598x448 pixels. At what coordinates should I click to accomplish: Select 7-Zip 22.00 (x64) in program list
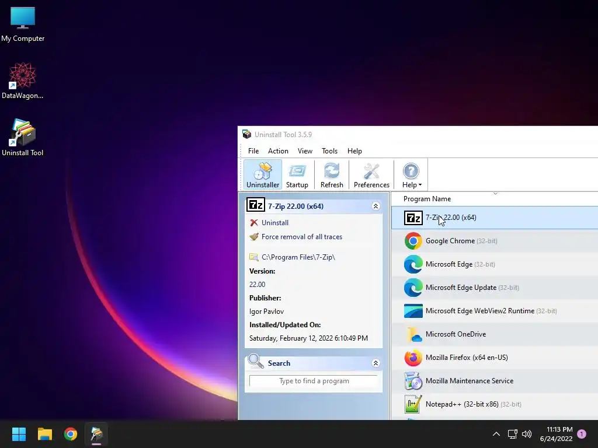pyautogui.click(x=495, y=218)
